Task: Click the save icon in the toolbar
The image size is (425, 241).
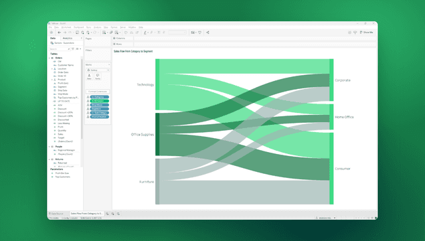Action: click(x=77, y=33)
